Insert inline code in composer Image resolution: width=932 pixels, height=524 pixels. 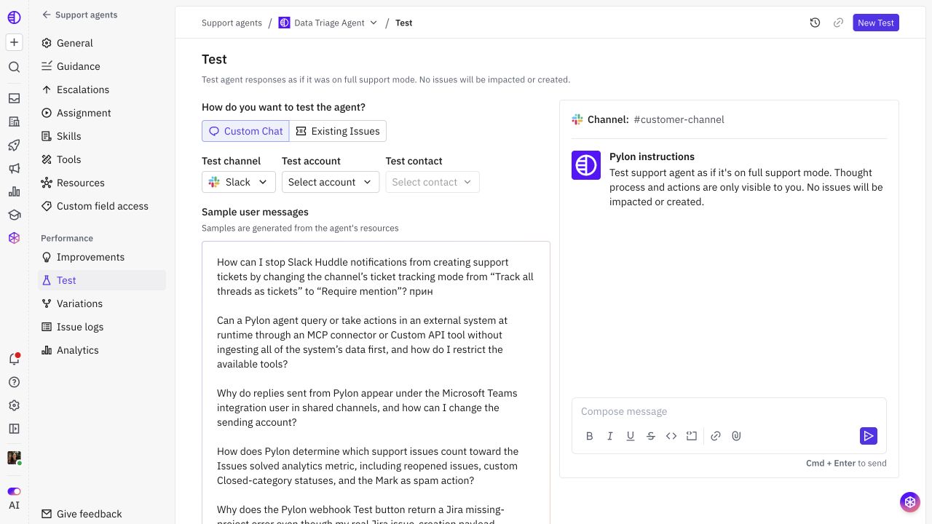pyautogui.click(x=671, y=436)
